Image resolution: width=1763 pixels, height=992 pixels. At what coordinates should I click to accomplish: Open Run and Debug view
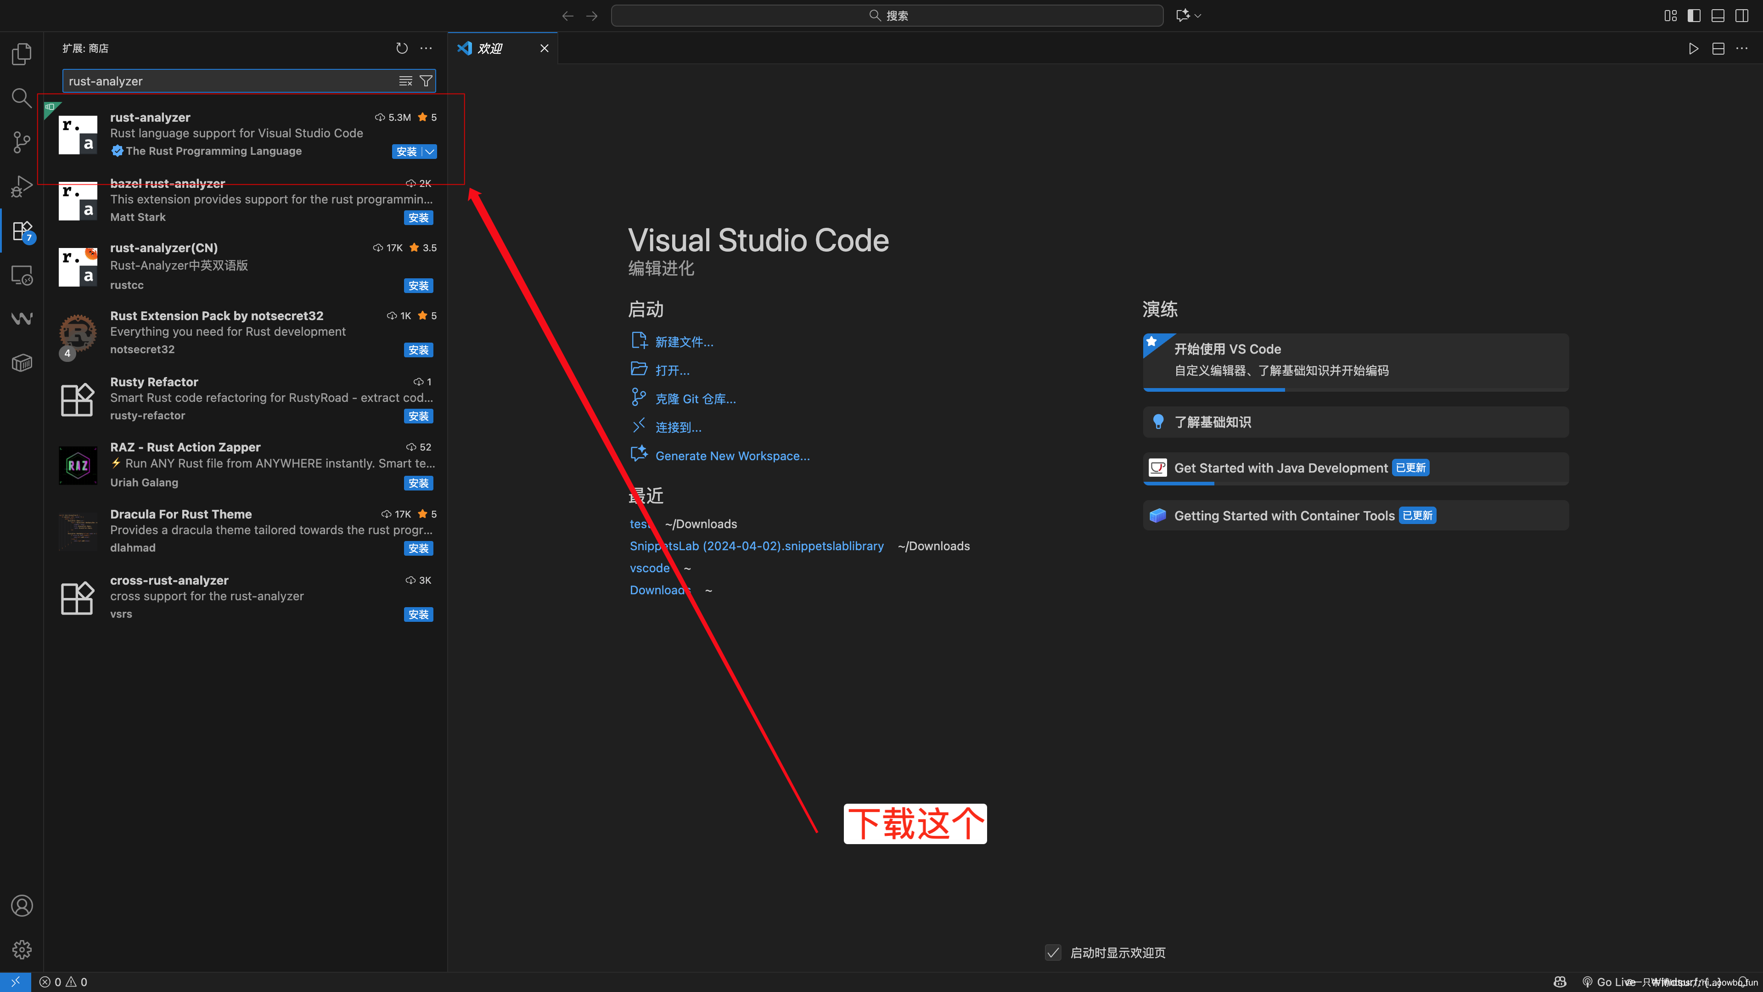click(21, 186)
